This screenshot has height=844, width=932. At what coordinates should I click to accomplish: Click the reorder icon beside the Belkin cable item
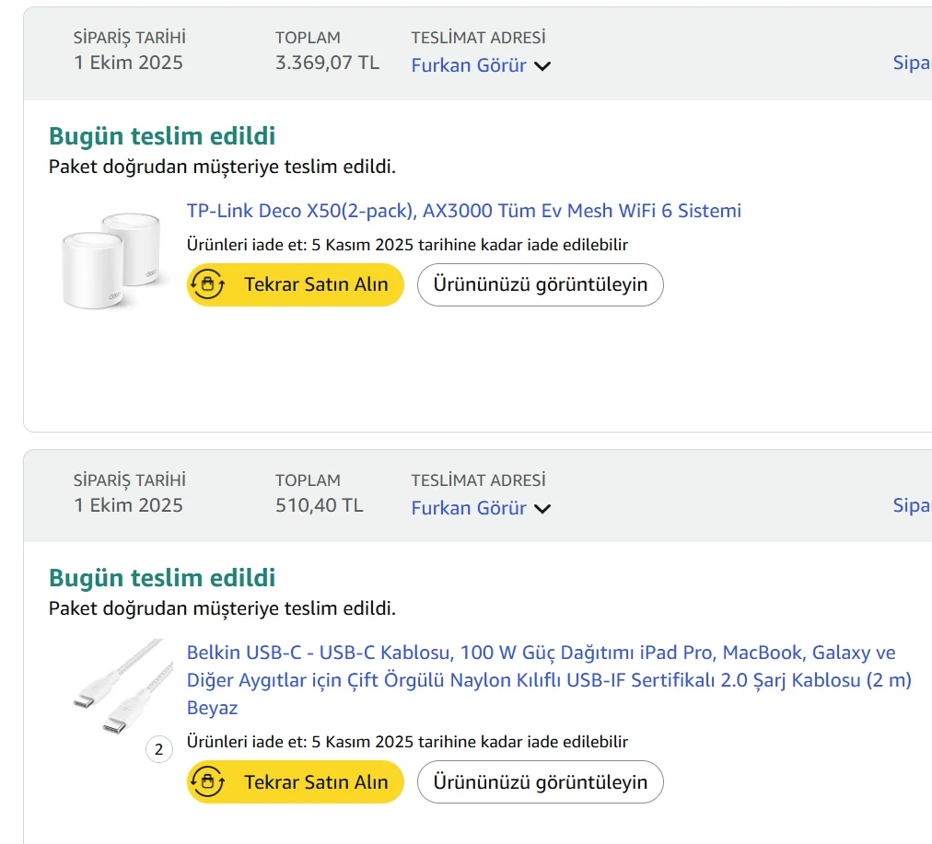pos(209,782)
